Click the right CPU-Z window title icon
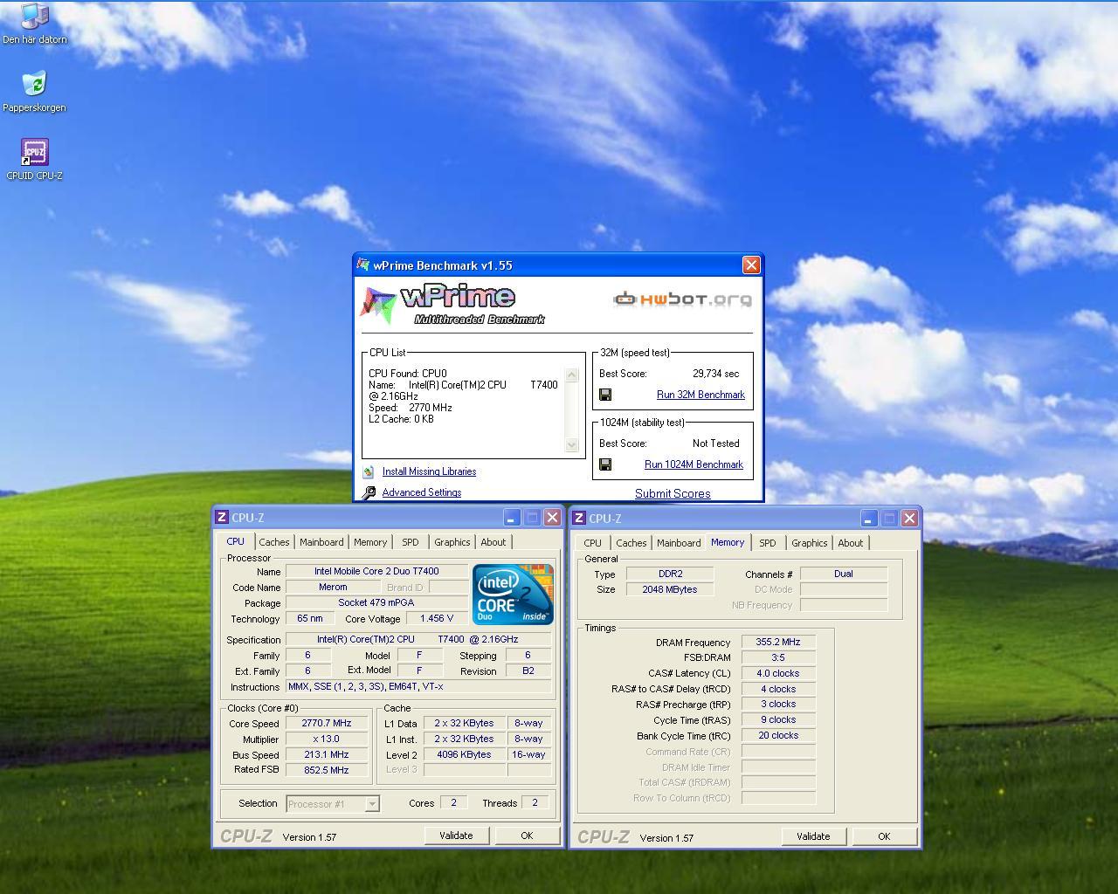Viewport: 1118px width, 894px height. pos(579,518)
